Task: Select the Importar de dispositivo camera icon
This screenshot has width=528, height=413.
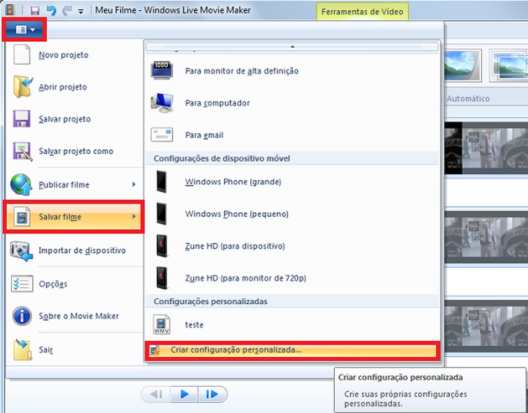Action: [21, 250]
